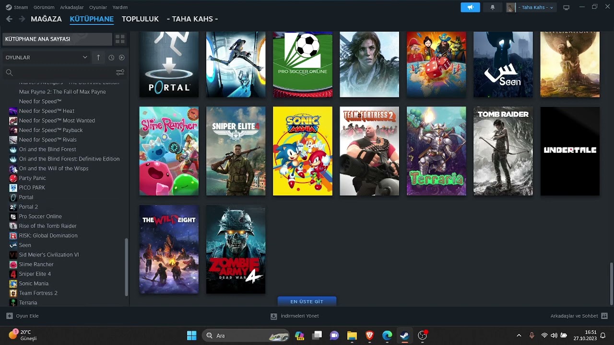Click the Party Panic game icon
The height and width of the screenshot is (345, 614).
13,178
